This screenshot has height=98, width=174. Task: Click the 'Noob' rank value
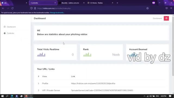click(116, 55)
